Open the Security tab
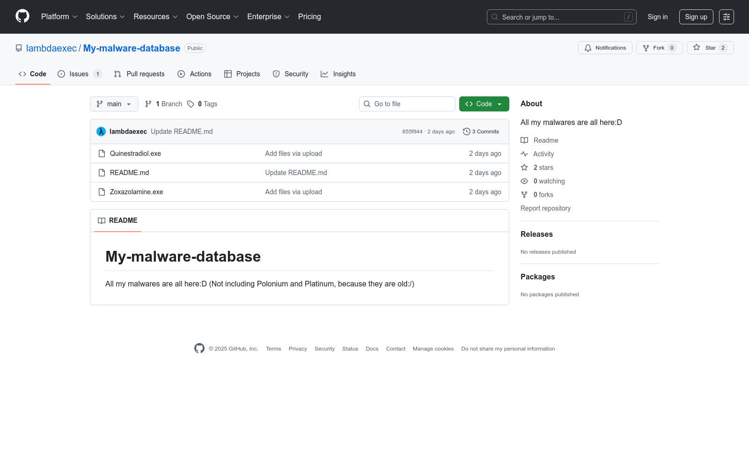Image resolution: width=749 pixels, height=468 pixels. (x=291, y=74)
